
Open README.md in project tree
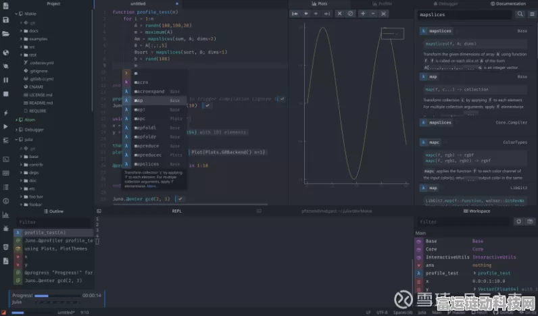pyautogui.click(x=38, y=103)
